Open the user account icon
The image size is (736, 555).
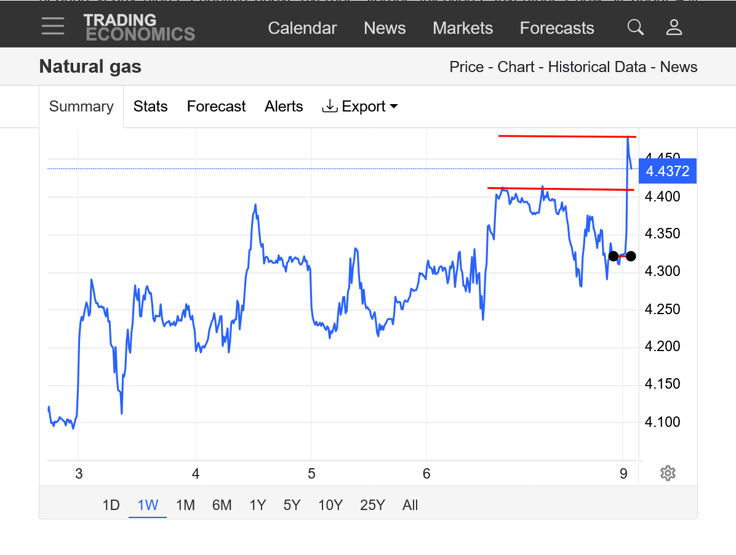click(x=674, y=28)
